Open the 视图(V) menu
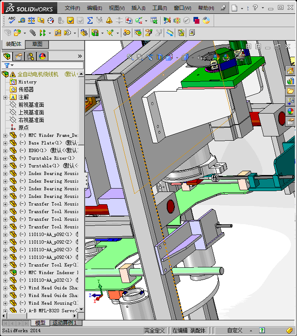Viewport: 297px width, 336px height. click(x=117, y=8)
